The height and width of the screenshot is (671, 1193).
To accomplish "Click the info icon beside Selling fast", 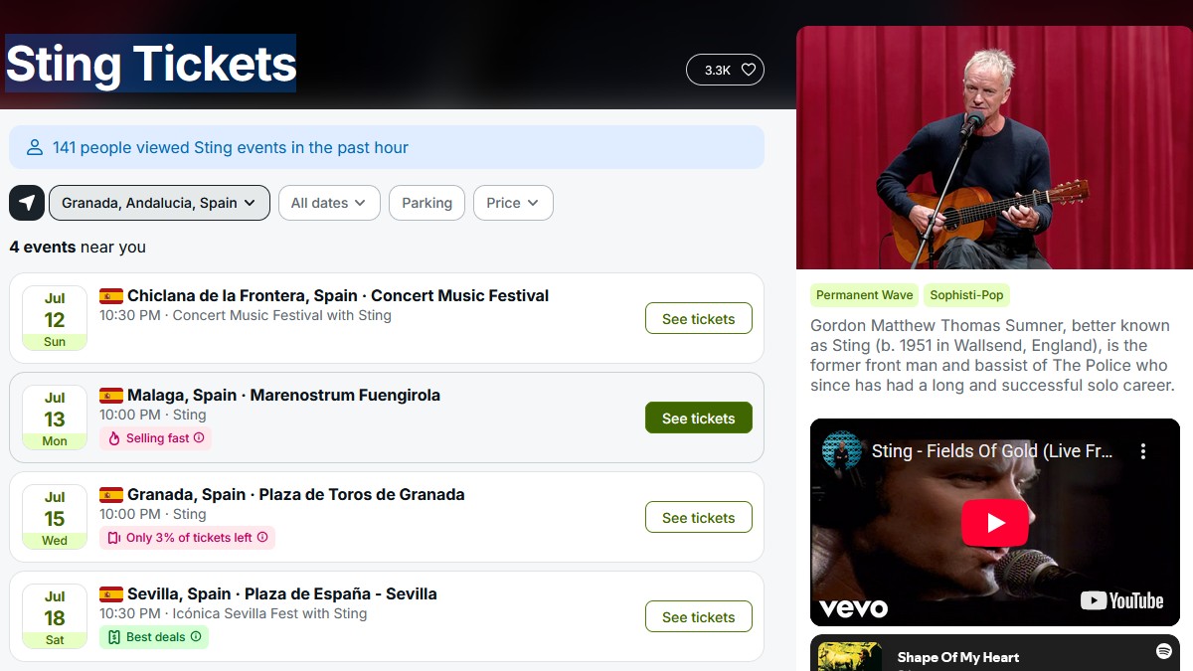I will pyautogui.click(x=199, y=438).
